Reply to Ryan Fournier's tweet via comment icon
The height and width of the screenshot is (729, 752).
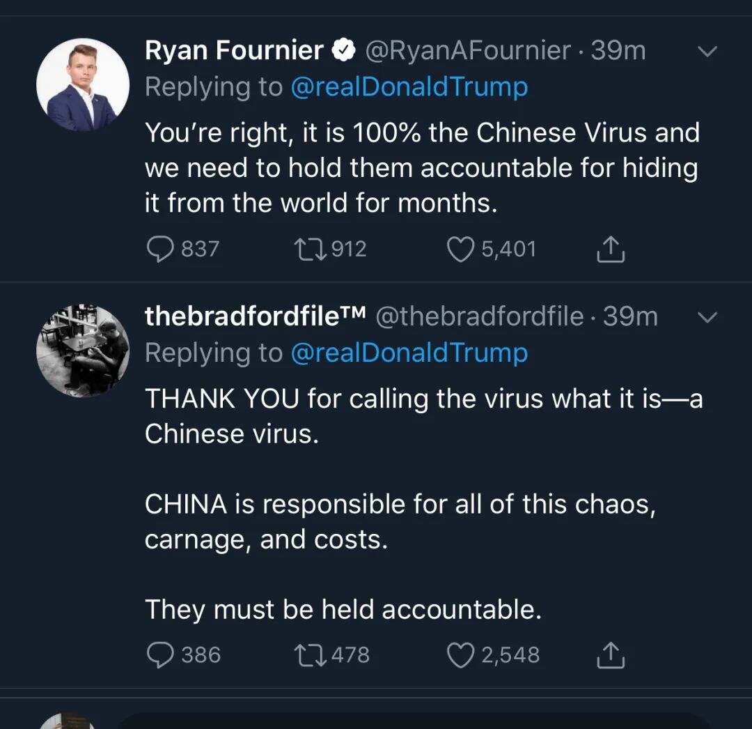click(x=160, y=249)
